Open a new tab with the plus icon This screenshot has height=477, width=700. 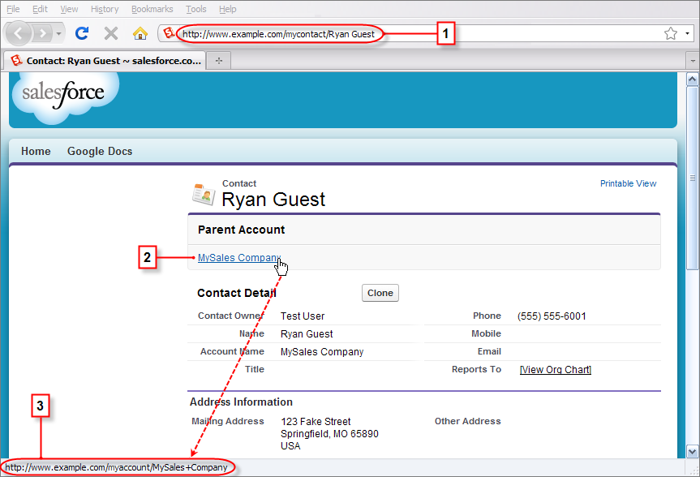[x=219, y=59]
